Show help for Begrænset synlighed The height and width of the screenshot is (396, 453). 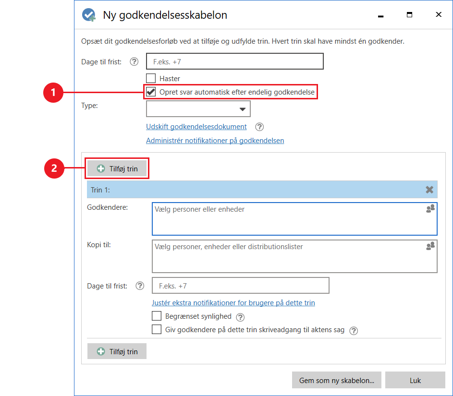point(240,317)
